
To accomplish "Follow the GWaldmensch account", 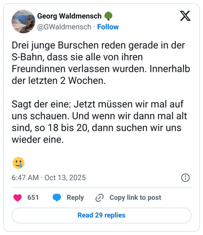I will 108,27.
